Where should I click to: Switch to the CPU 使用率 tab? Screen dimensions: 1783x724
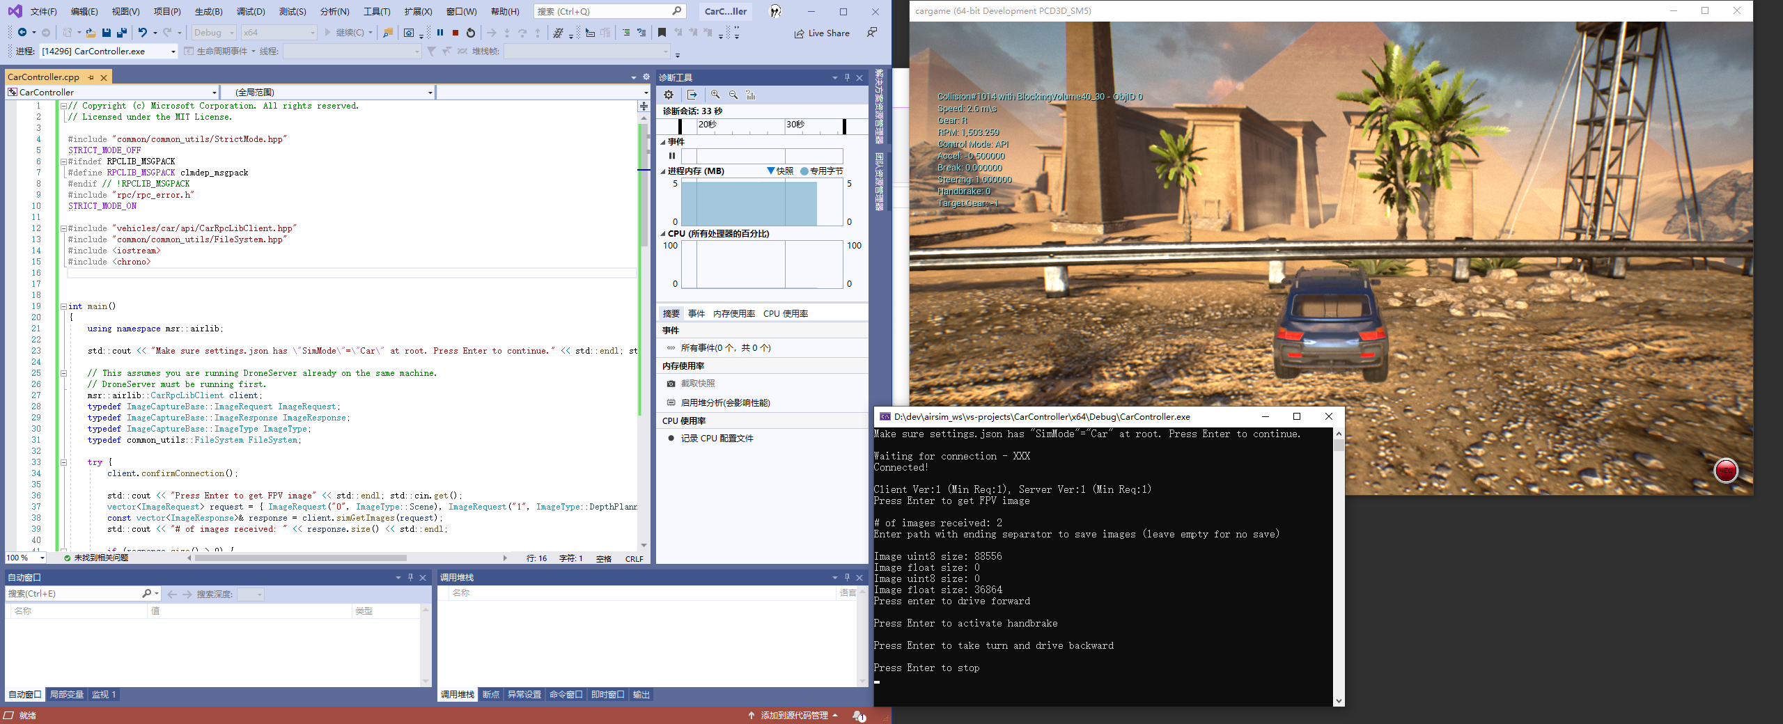(786, 313)
